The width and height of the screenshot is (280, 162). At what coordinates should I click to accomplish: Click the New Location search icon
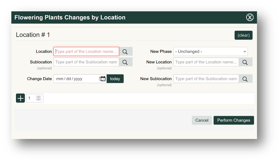click(x=245, y=62)
